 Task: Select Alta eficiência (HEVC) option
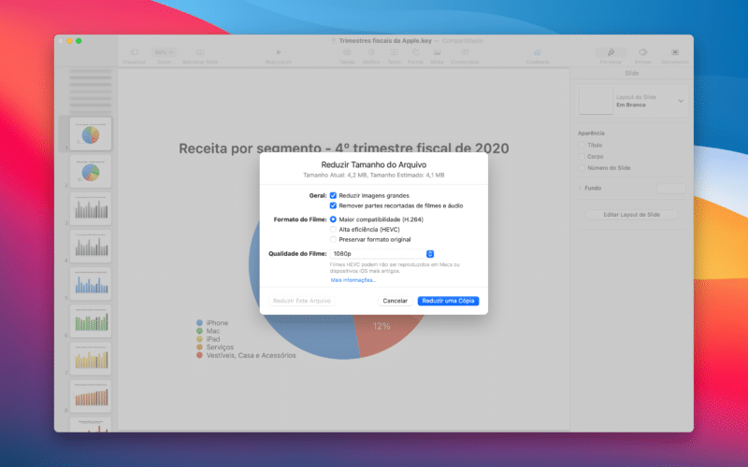tap(333, 230)
